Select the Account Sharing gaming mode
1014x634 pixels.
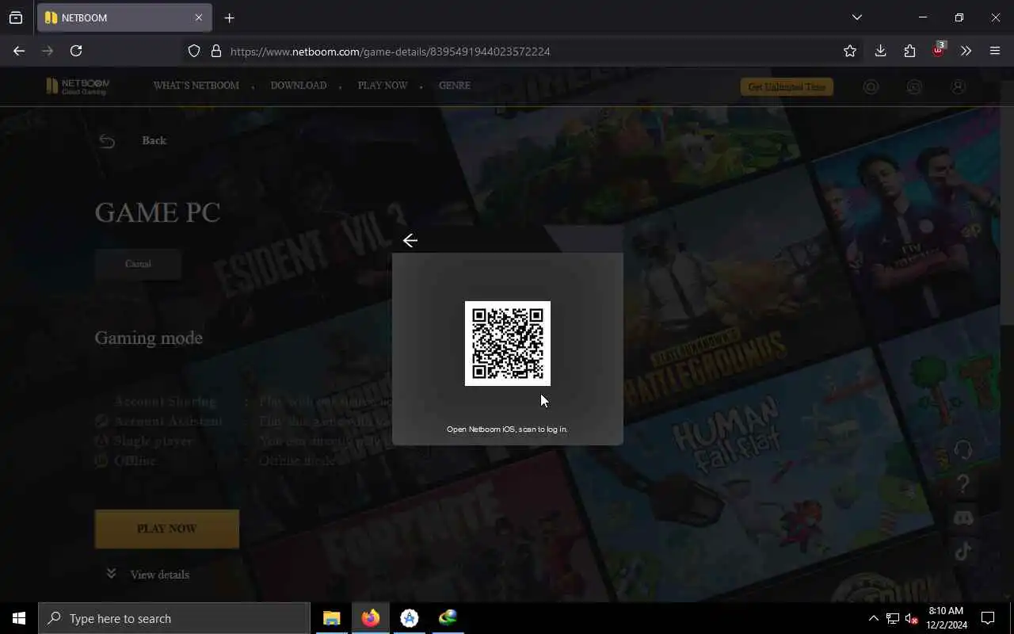click(x=165, y=402)
